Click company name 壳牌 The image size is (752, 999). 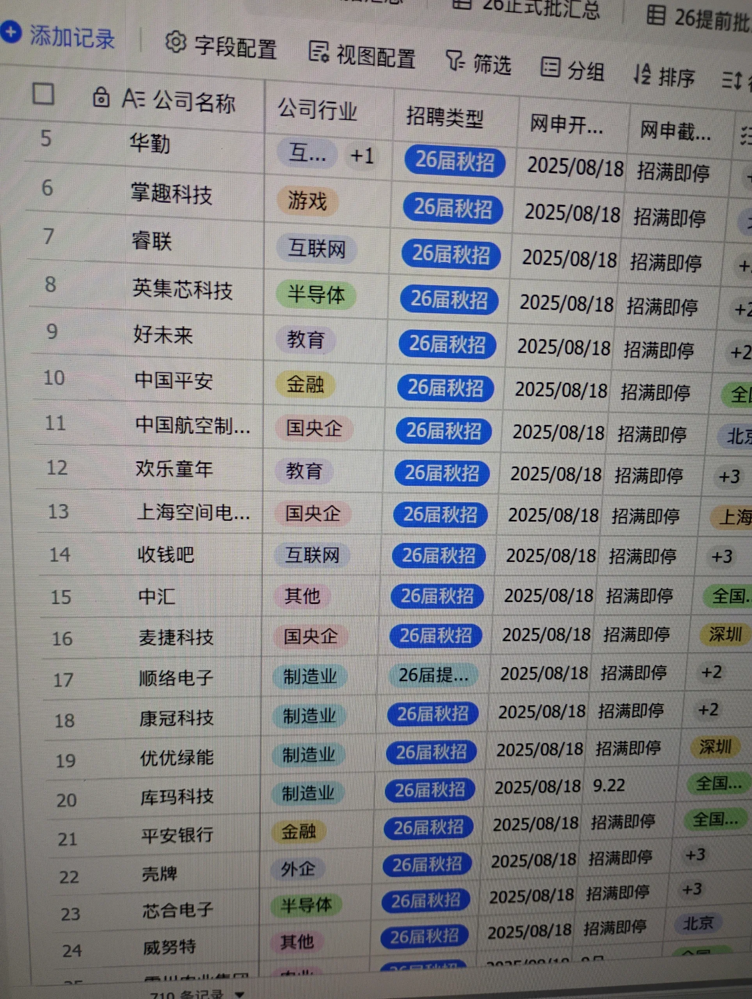[x=160, y=873]
